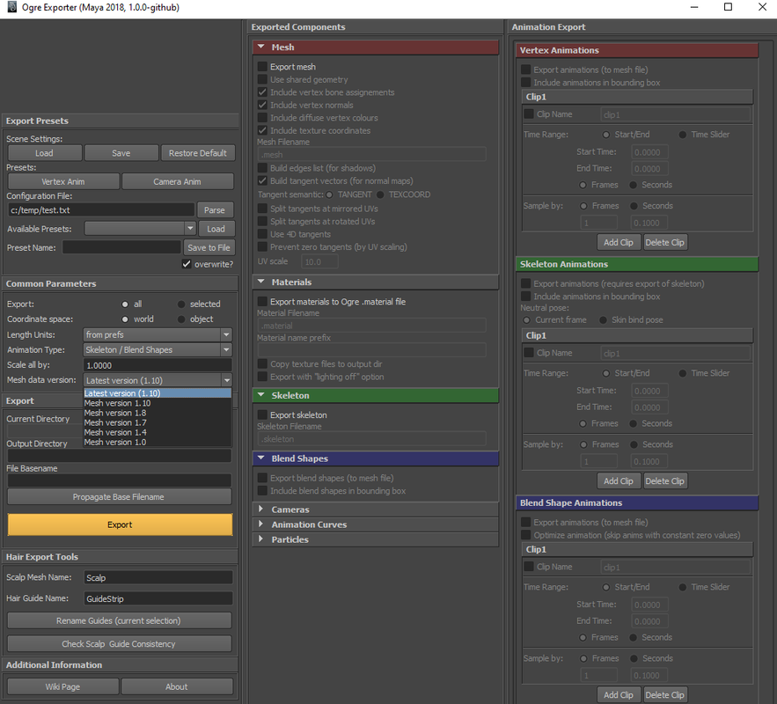Choose 'object' coordinate space radio button

pos(181,319)
